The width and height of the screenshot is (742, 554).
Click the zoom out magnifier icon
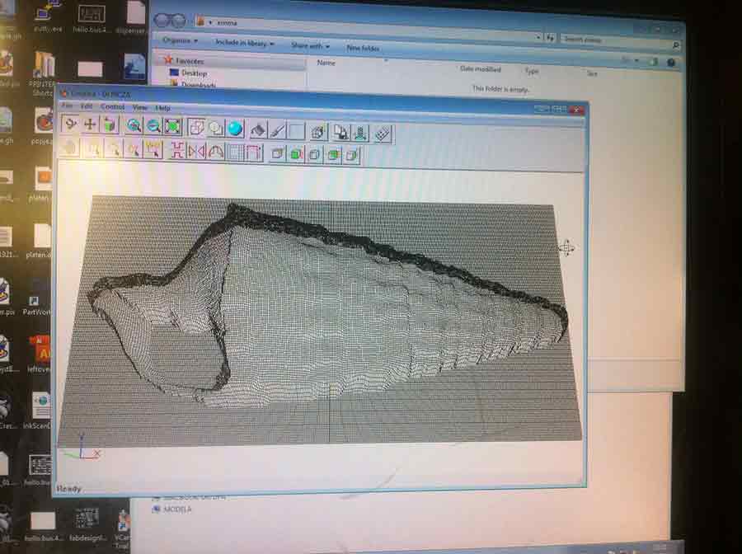point(153,126)
